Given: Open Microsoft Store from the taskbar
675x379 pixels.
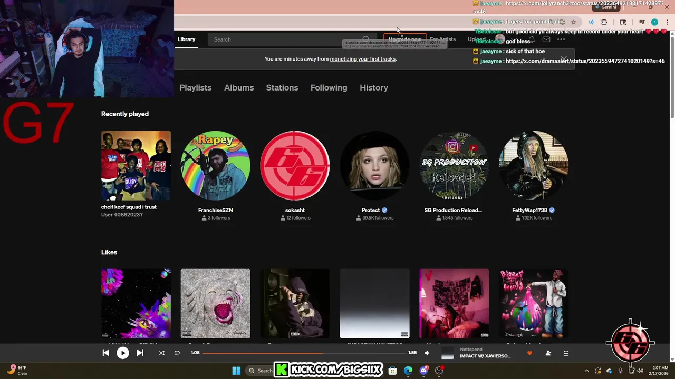Looking at the screenshot, I should coord(392,371).
